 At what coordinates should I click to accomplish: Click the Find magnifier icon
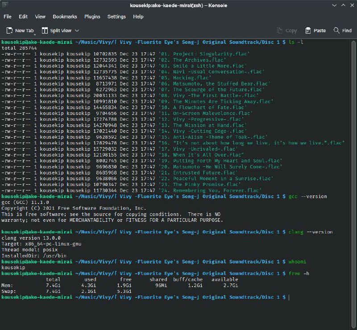(x=336, y=30)
